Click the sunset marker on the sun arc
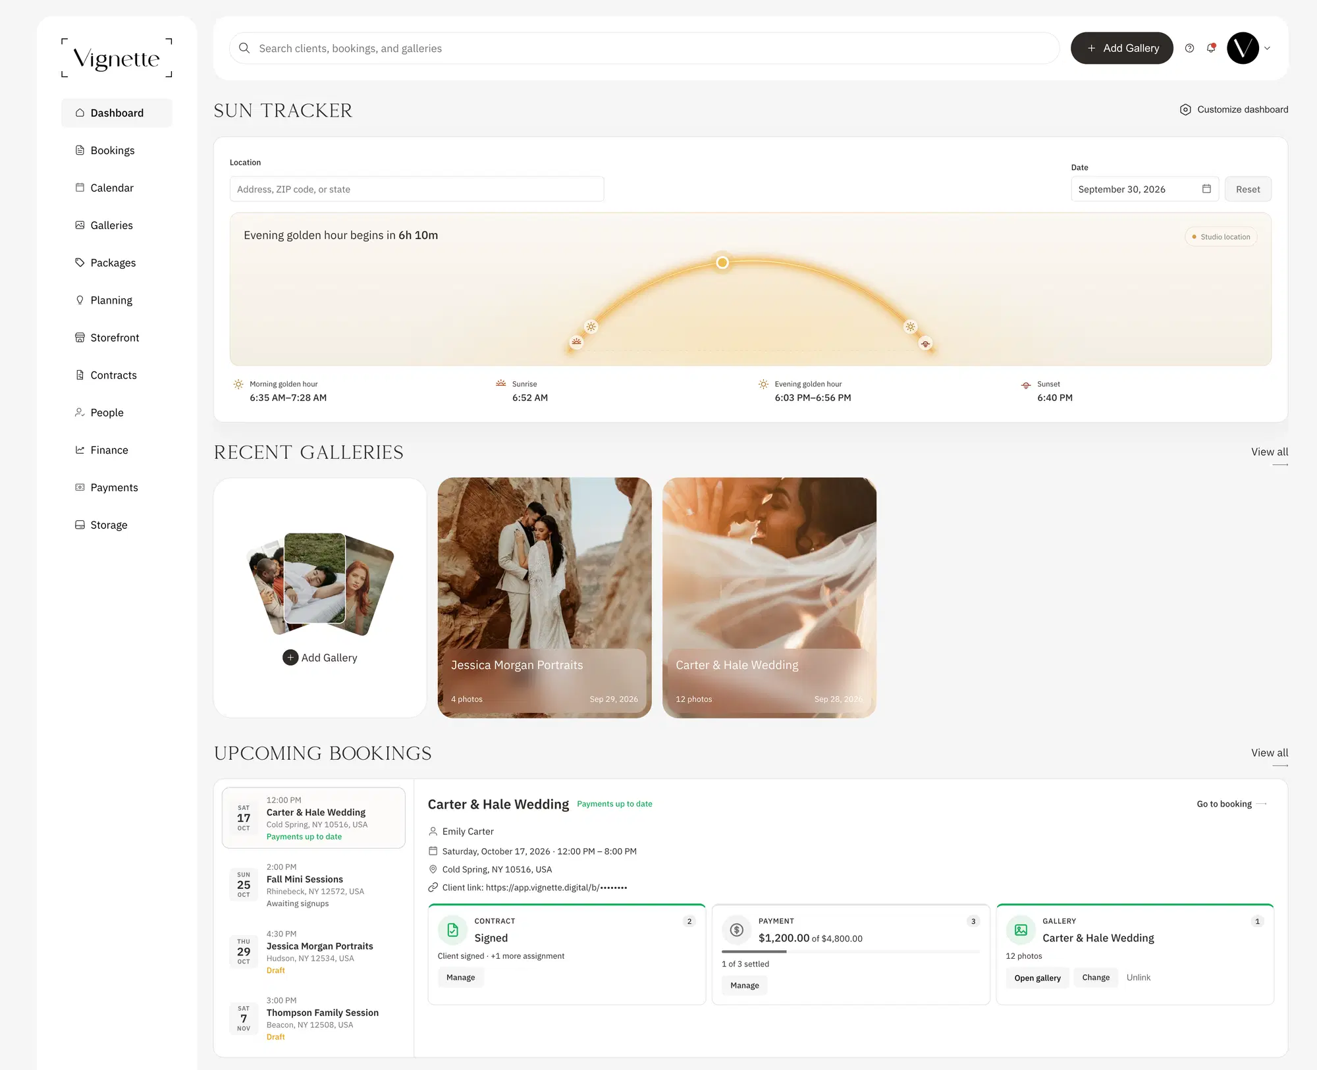Viewport: 1317px width, 1070px height. [x=926, y=344]
